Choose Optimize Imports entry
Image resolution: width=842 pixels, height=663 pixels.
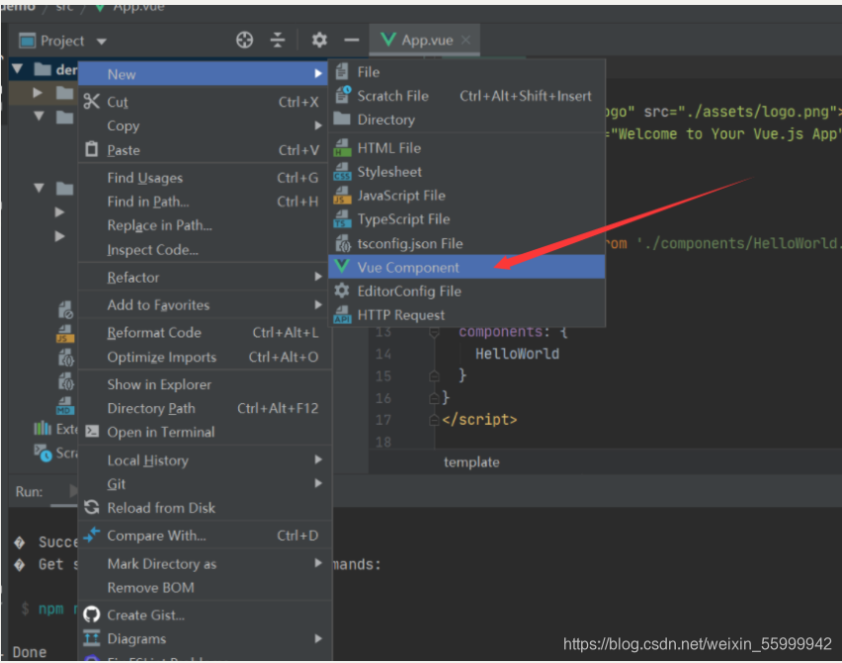(203, 357)
